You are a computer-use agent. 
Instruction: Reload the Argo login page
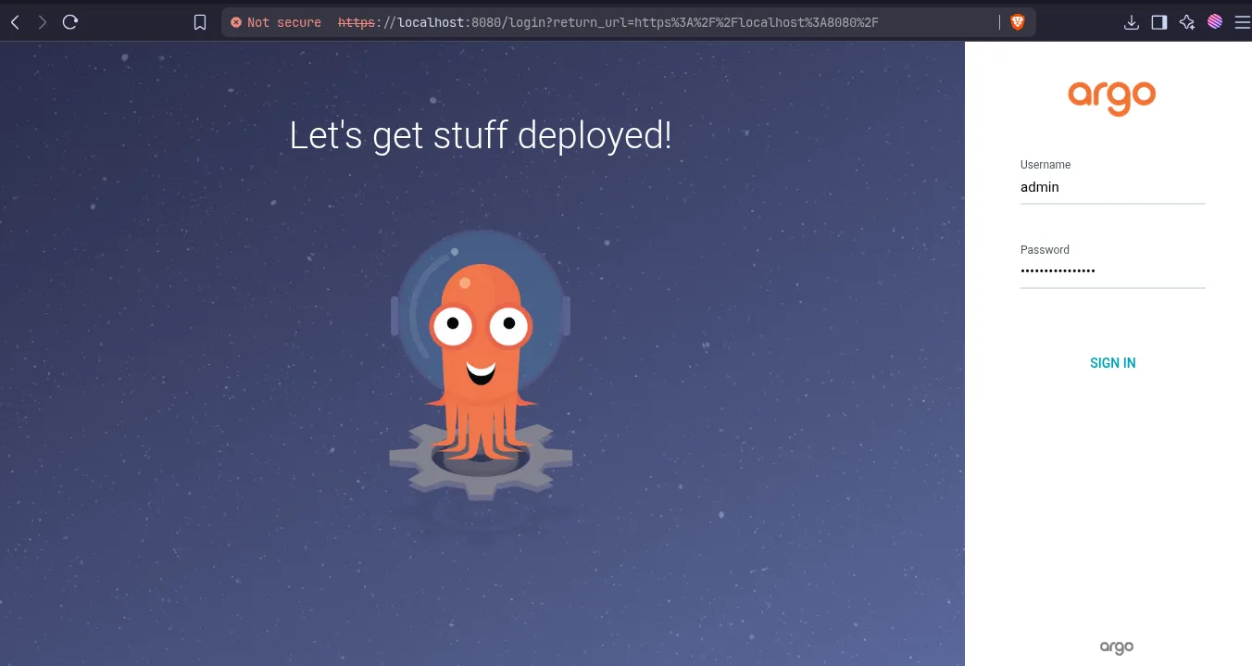[70, 22]
